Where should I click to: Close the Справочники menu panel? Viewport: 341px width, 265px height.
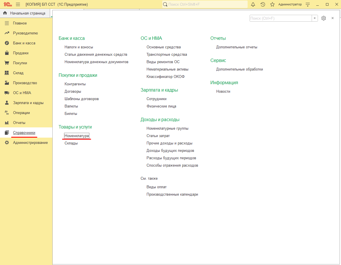pyautogui.click(x=332, y=18)
